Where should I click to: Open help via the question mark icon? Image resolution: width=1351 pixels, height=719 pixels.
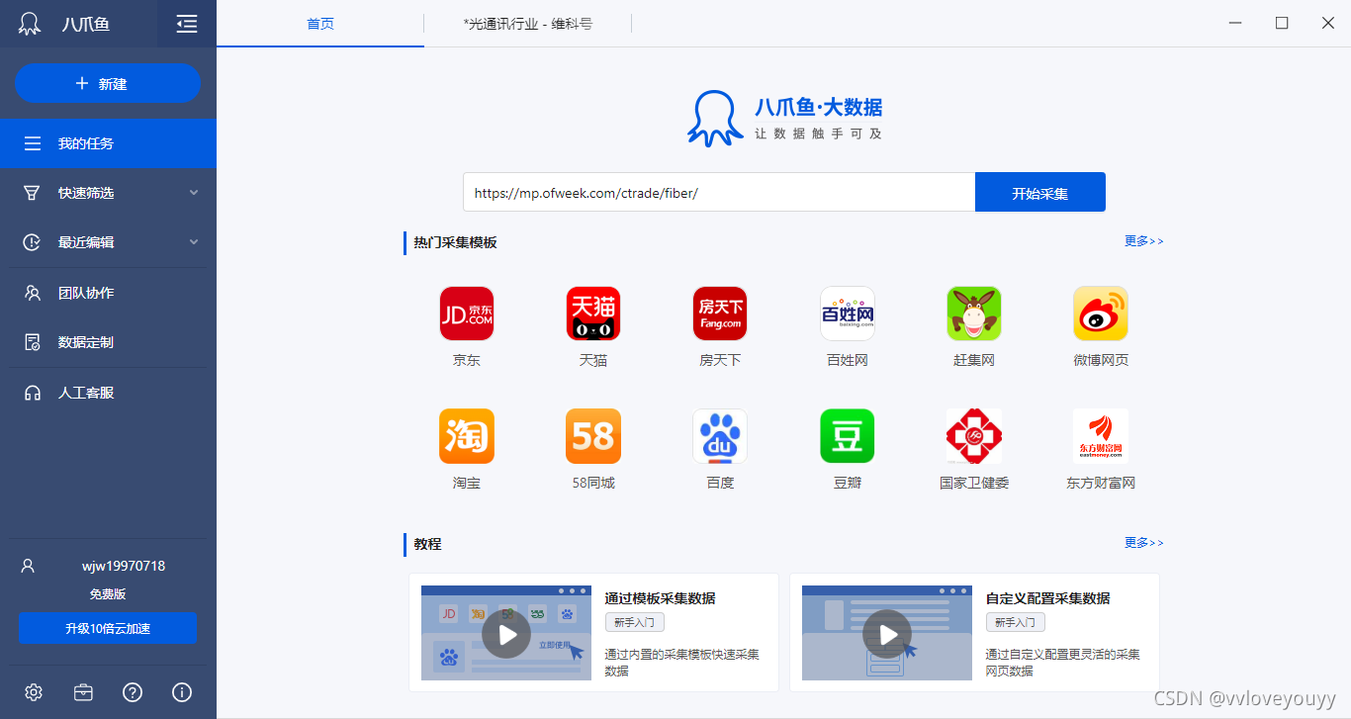[x=133, y=692]
